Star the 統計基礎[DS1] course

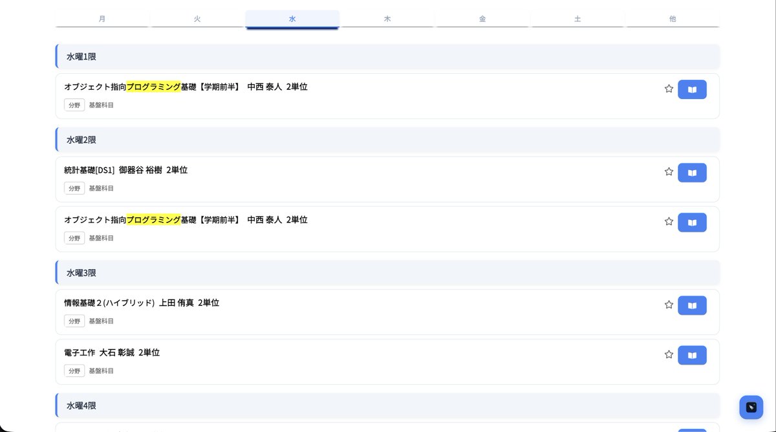pyautogui.click(x=669, y=172)
